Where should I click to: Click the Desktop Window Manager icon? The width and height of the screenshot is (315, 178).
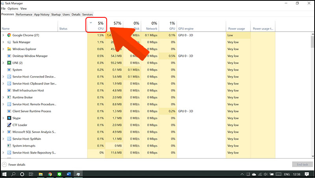click(9, 56)
